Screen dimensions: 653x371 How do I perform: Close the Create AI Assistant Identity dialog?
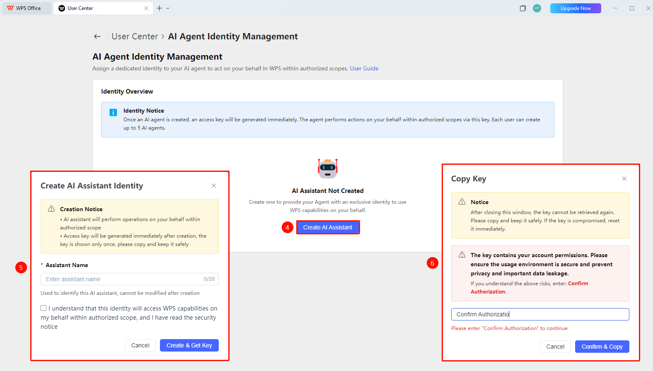point(214,185)
